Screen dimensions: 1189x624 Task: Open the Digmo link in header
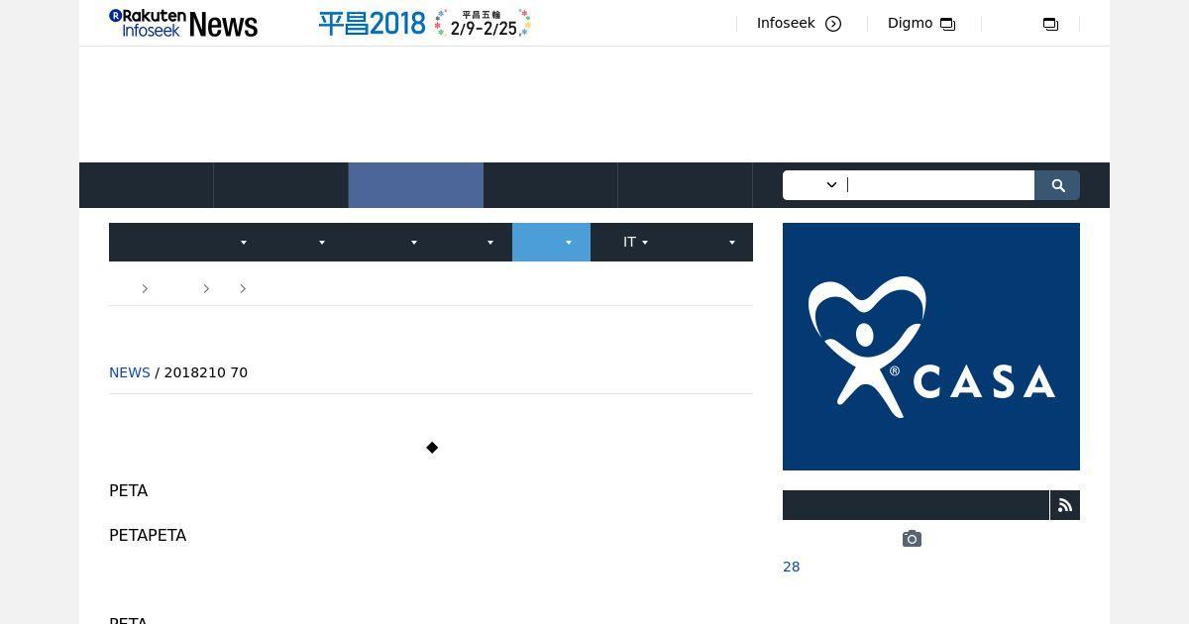(x=910, y=23)
